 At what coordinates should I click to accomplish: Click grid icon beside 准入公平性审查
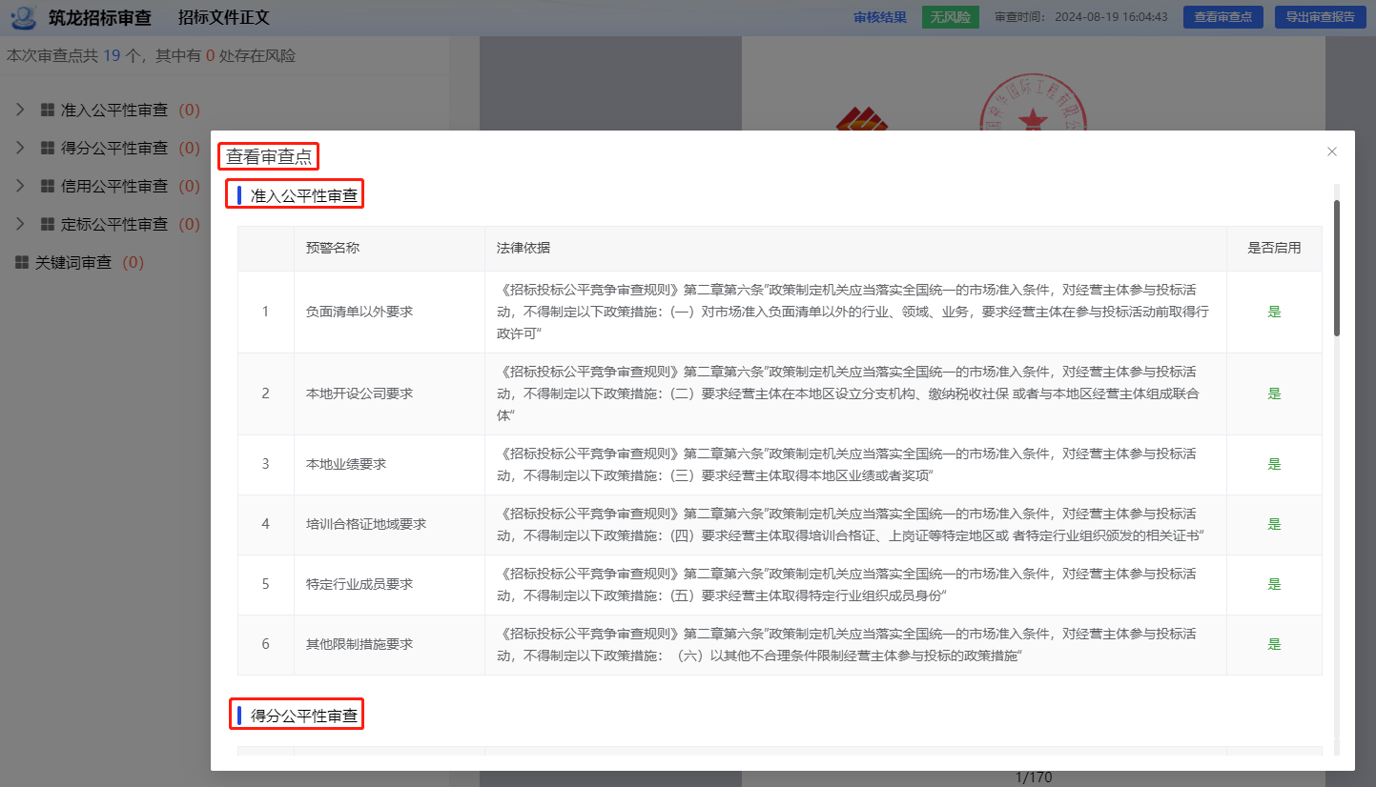(47, 110)
